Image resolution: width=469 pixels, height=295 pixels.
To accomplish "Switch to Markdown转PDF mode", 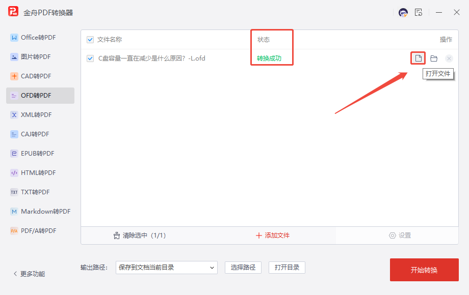I will [40, 212].
